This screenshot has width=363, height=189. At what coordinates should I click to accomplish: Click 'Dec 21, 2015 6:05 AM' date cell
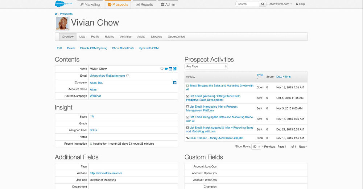tap(290, 129)
